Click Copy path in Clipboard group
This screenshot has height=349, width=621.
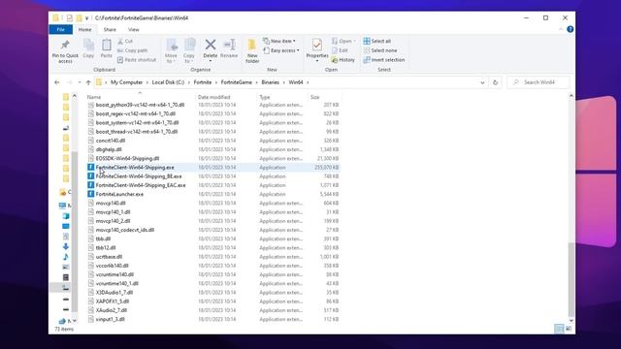click(132, 50)
